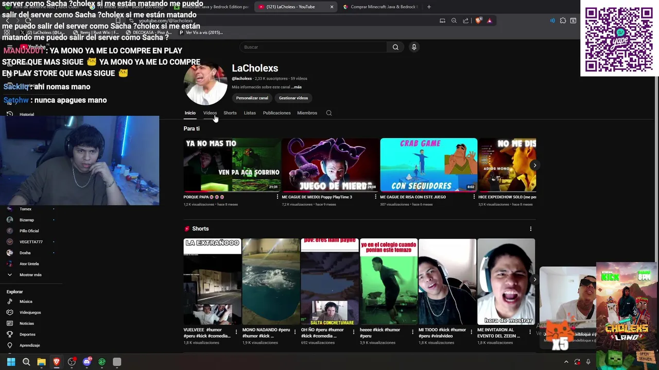Open Discord from the taskbar

(x=86, y=362)
